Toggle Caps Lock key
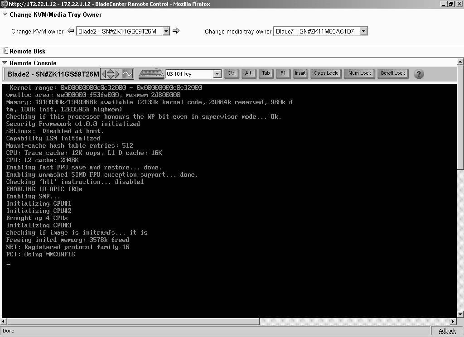The width and height of the screenshot is (464, 337). pos(326,73)
